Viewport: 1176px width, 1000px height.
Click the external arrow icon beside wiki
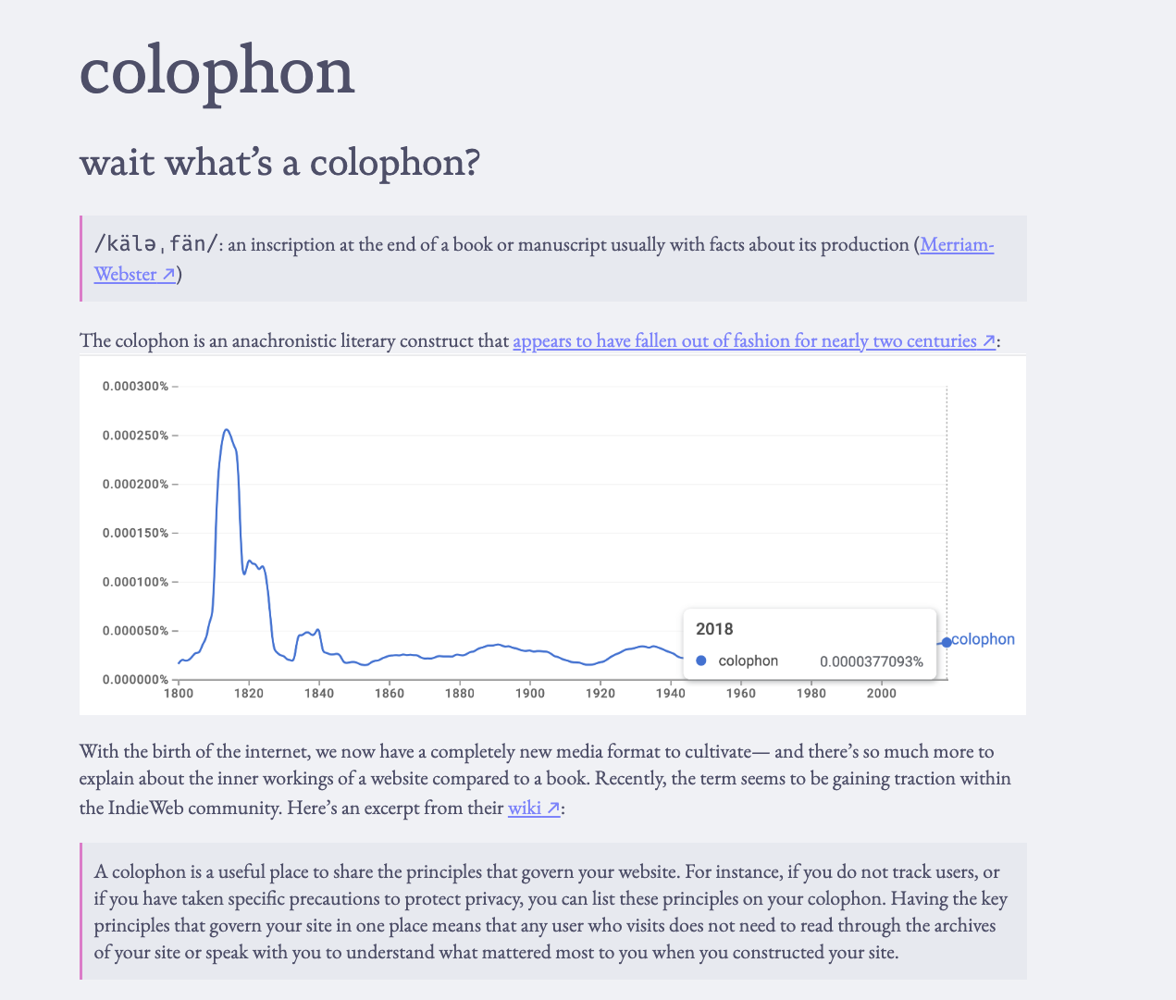[552, 809]
